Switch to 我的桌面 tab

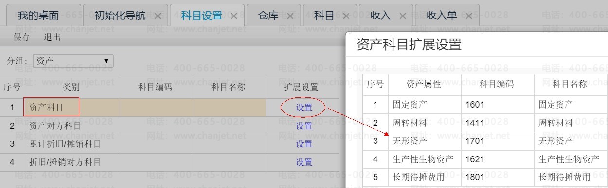(38, 16)
